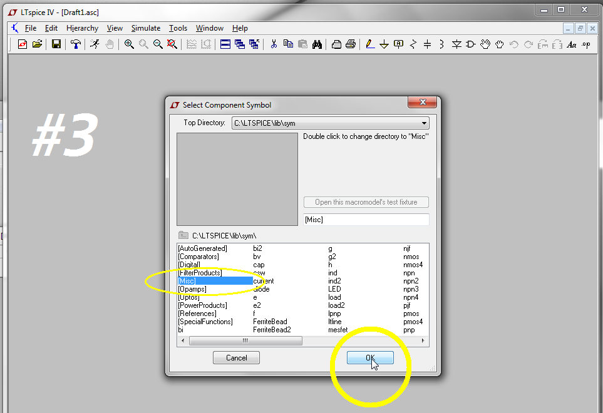603x413 pixels.
Task: Click the Close All Windows icon
Action: coord(254,44)
